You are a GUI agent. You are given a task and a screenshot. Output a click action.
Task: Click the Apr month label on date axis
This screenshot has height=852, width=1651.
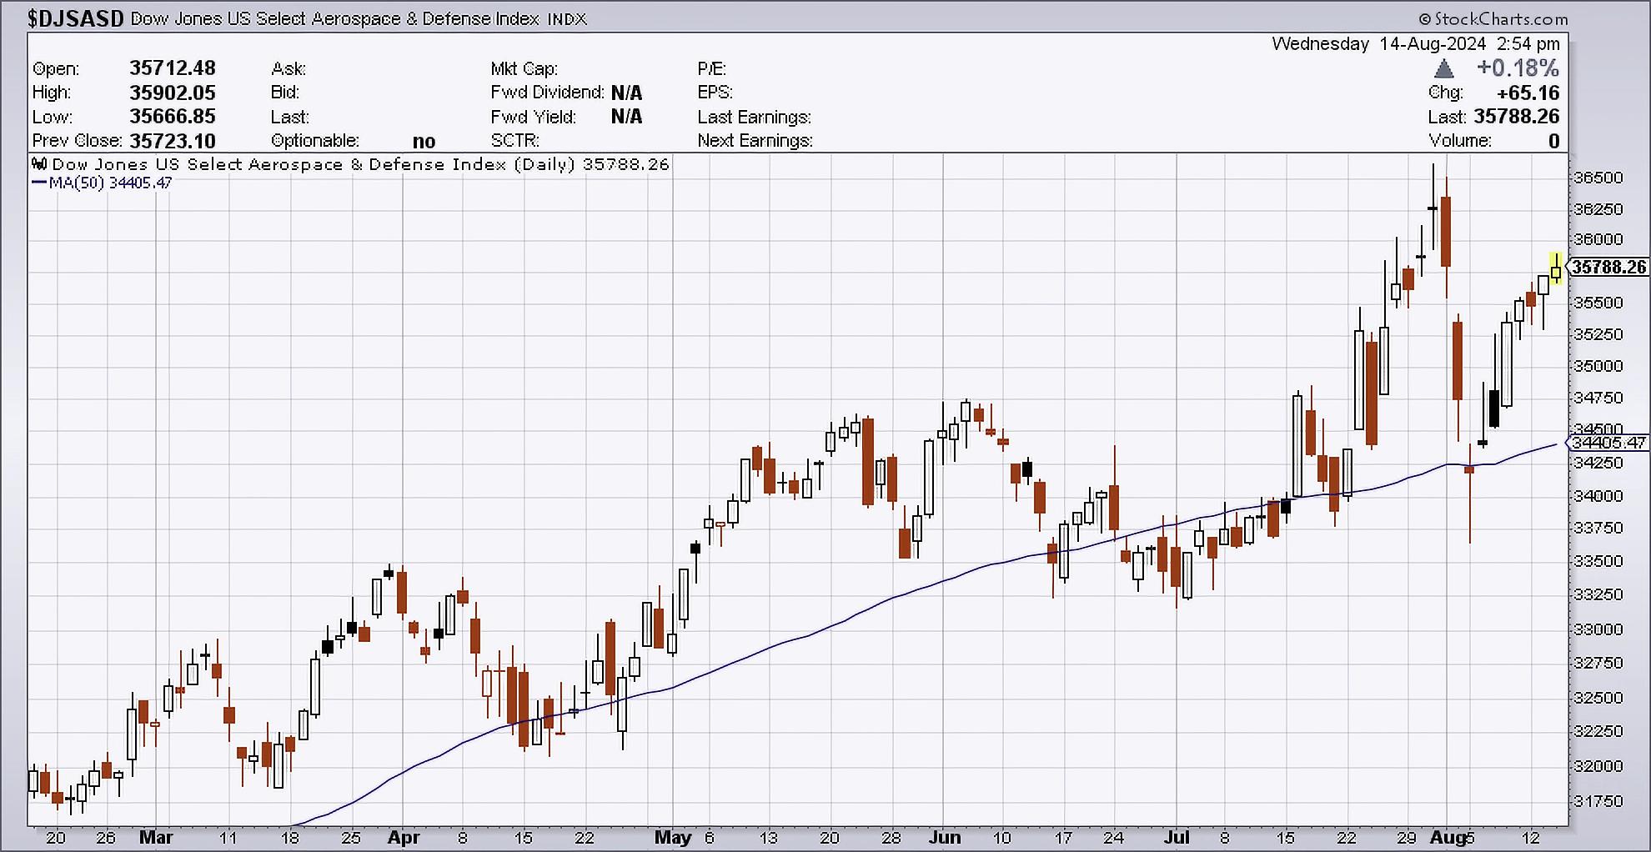click(404, 838)
